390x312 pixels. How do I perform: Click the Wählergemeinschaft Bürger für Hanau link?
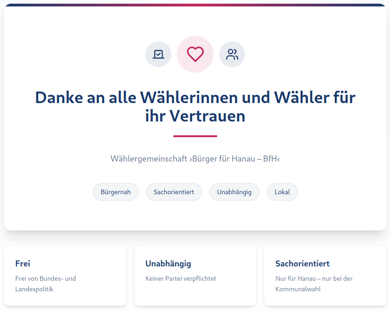click(x=195, y=159)
